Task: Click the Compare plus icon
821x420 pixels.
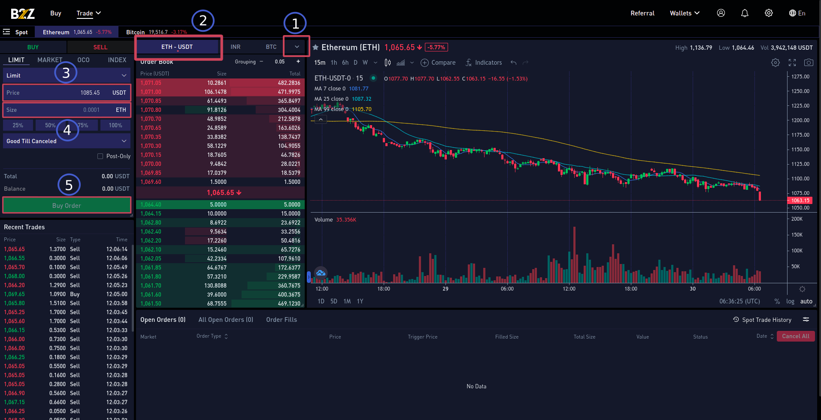Action: point(424,63)
